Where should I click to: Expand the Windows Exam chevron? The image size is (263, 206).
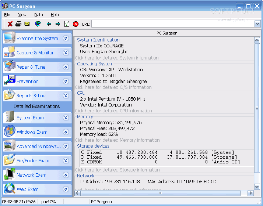[66, 132]
